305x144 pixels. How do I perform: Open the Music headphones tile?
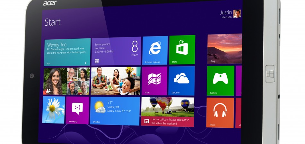pyautogui.click(x=220, y=112)
